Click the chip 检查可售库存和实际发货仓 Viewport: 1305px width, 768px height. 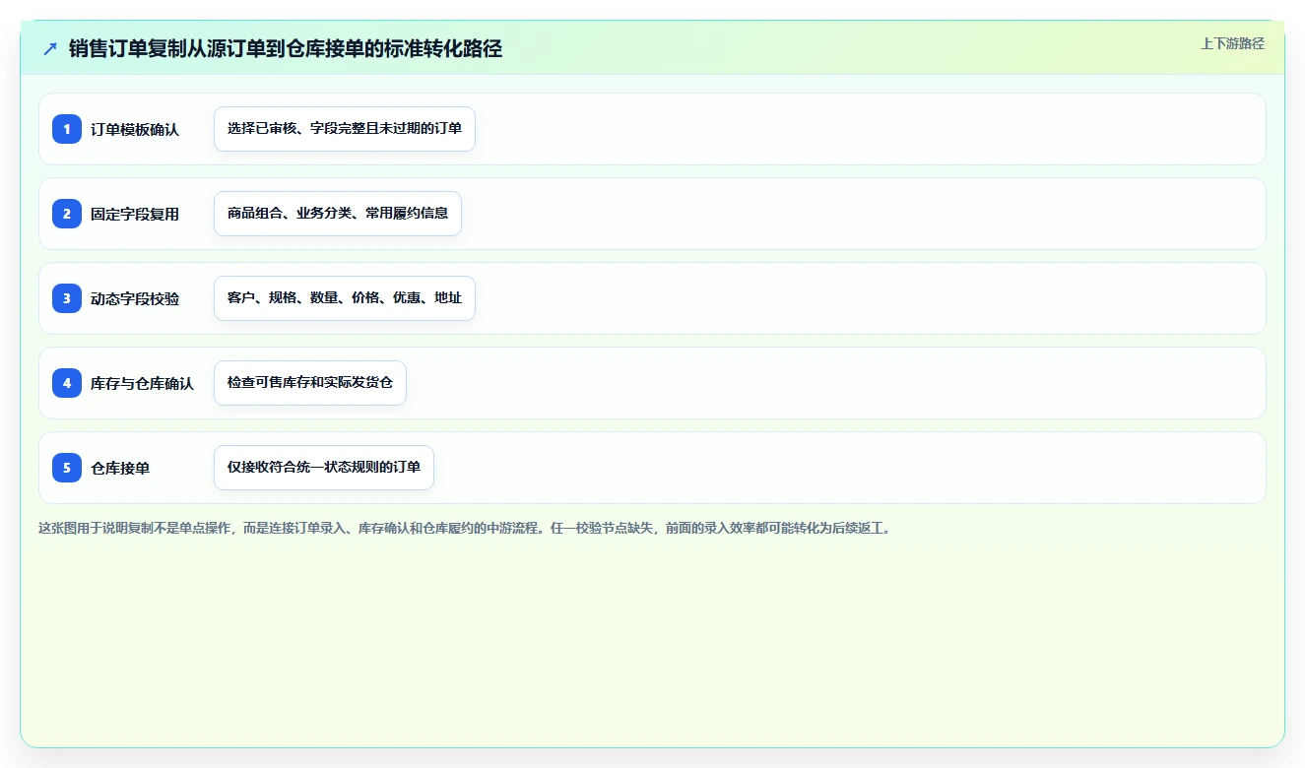(x=310, y=383)
